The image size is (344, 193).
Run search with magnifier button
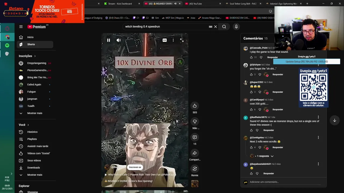(224, 27)
